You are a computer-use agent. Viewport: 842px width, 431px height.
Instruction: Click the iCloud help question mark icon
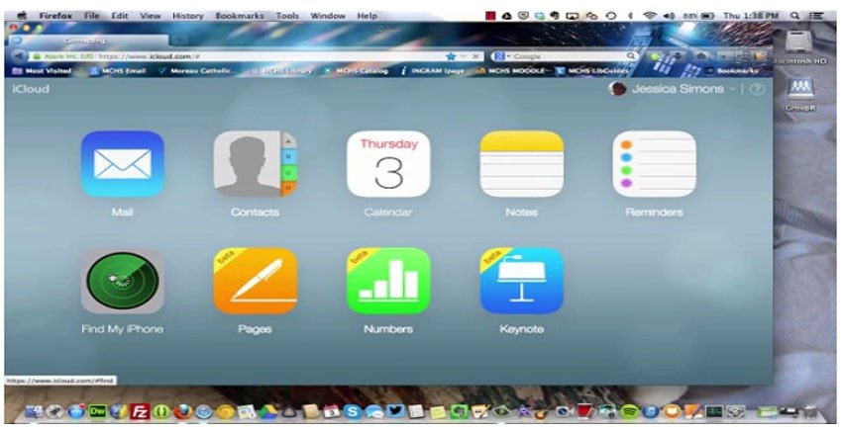click(x=757, y=89)
